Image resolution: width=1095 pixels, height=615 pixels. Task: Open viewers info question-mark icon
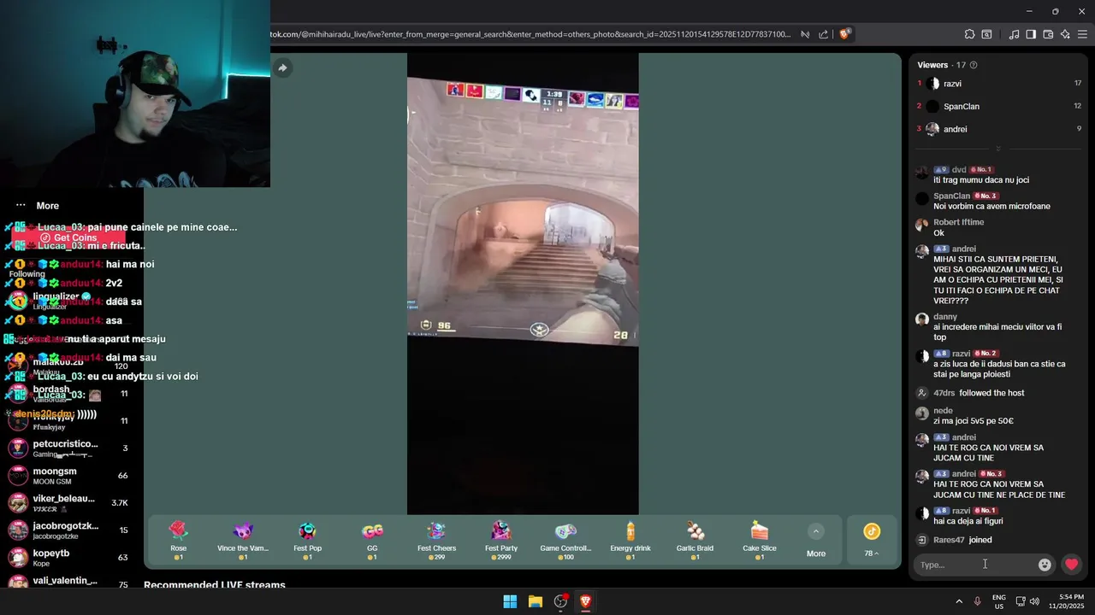(974, 65)
